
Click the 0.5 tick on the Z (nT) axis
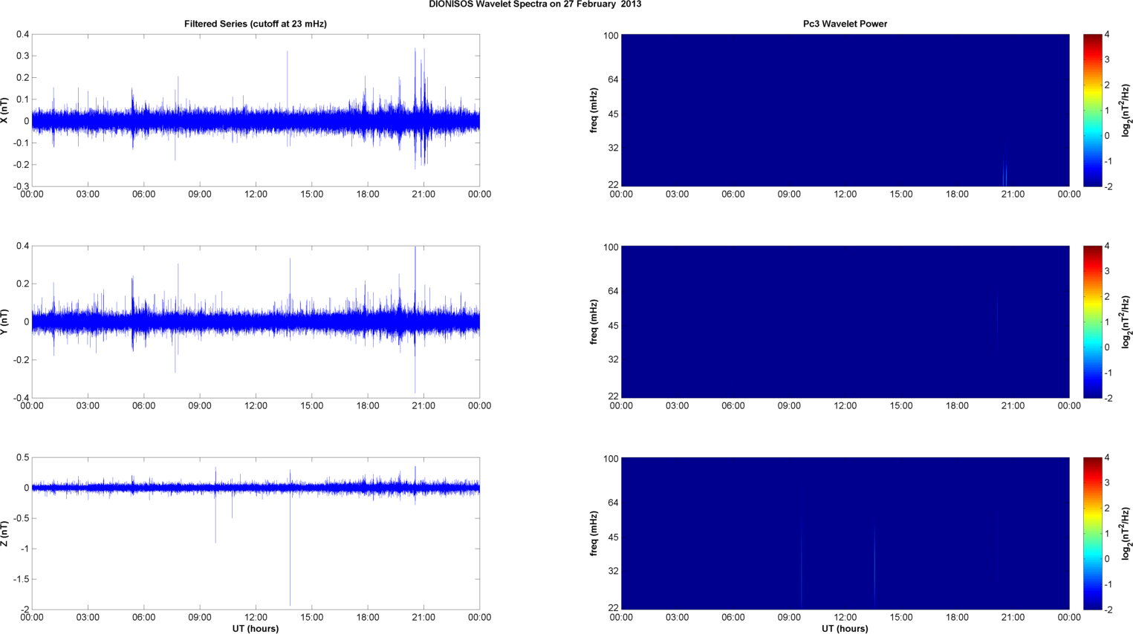[x=23, y=457]
